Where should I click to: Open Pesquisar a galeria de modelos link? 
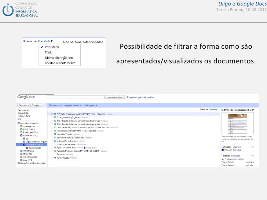[x=140, y=97]
